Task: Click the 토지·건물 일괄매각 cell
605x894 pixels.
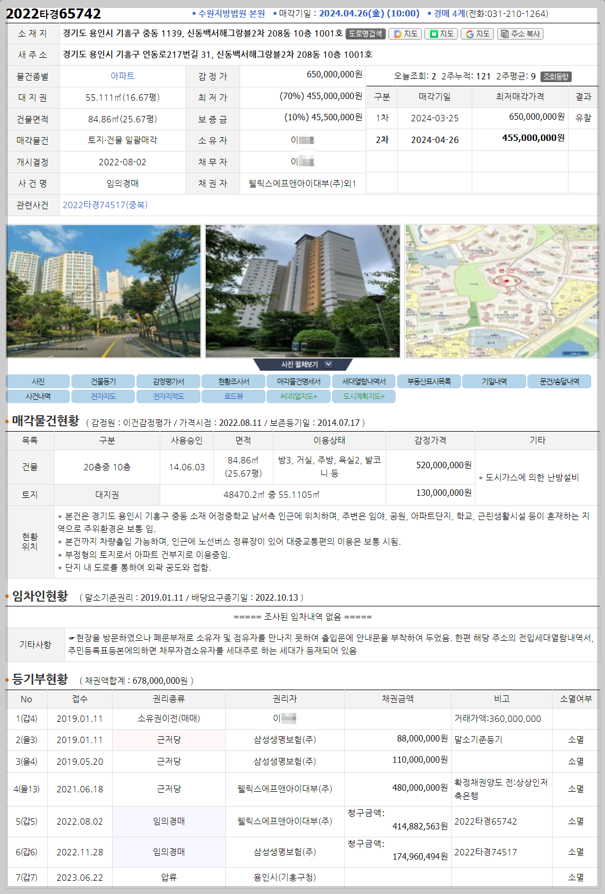Action: pos(122,140)
